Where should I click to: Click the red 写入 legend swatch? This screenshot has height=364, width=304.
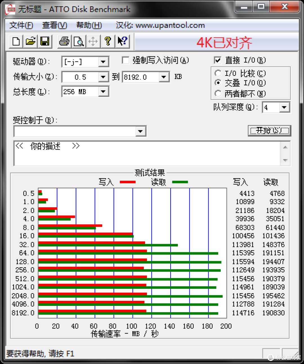click(x=128, y=182)
